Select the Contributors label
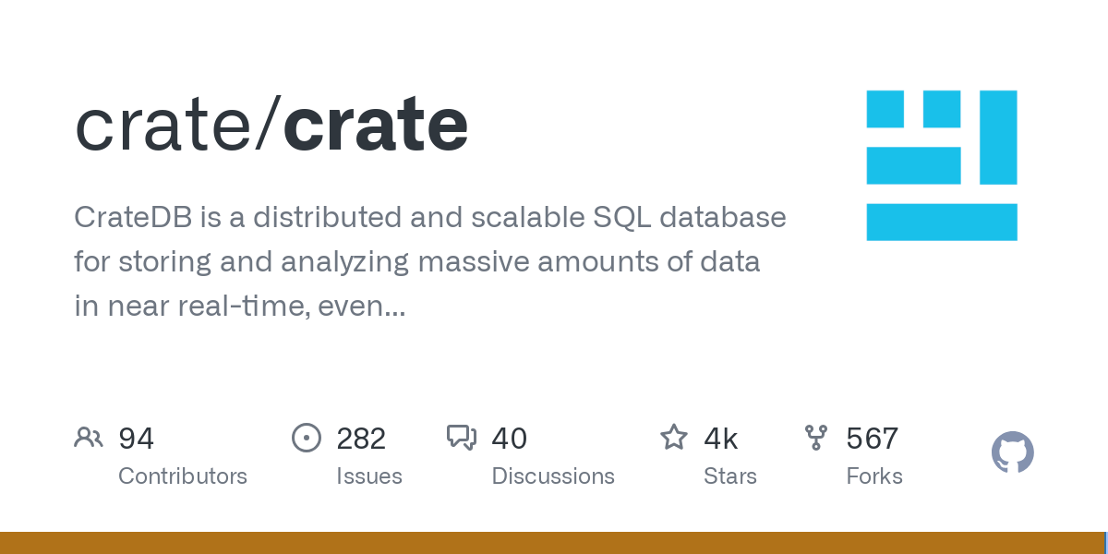The image size is (1108, 554). point(183,476)
